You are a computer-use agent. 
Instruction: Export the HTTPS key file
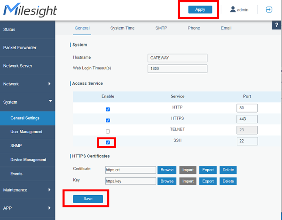pyautogui.click(x=207, y=181)
